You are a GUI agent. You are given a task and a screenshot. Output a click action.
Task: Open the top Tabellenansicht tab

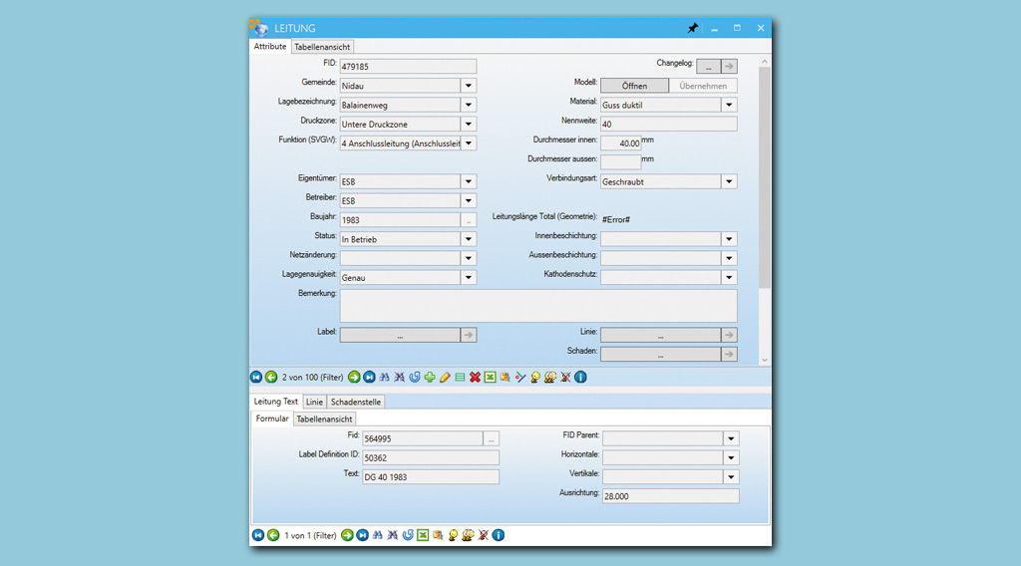tap(322, 47)
